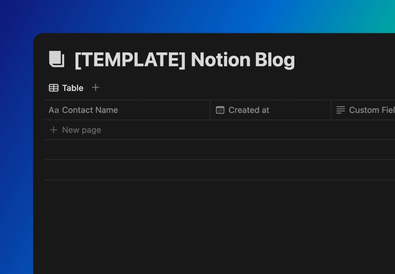The image size is (395, 274).
Task: Select the Table view tab label
Action: (x=73, y=88)
